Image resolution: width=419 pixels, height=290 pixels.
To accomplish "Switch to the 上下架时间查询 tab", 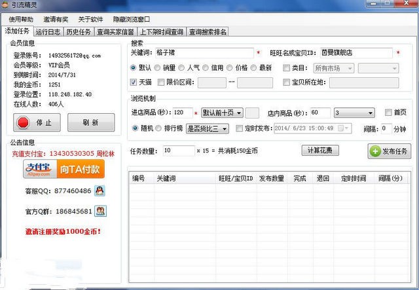I will pyautogui.click(x=162, y=32).
